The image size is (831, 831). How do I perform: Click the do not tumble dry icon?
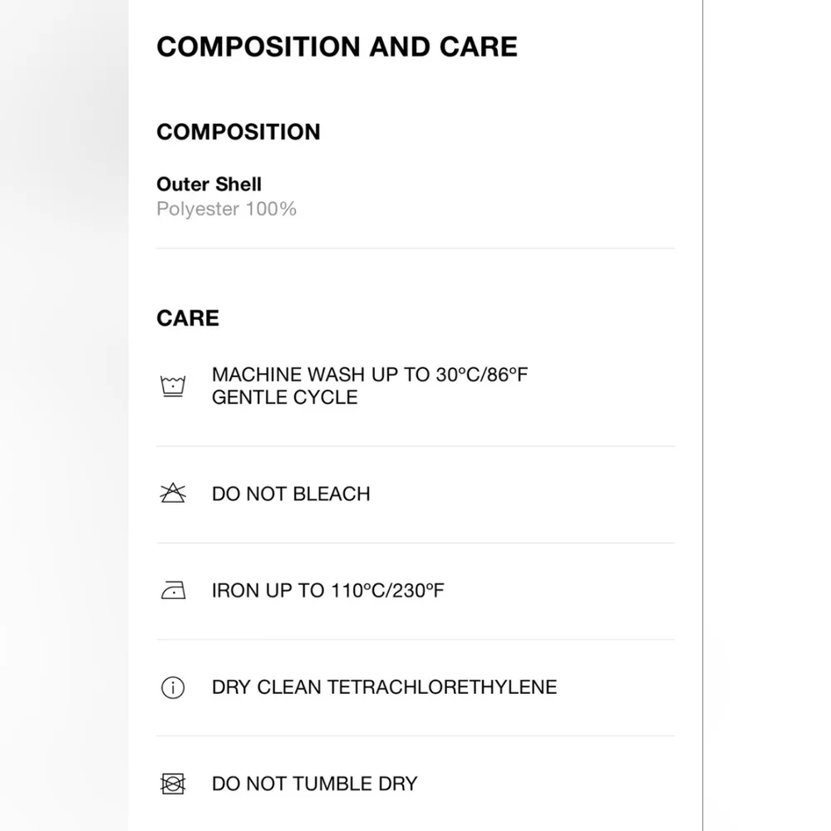coord(173,784)
